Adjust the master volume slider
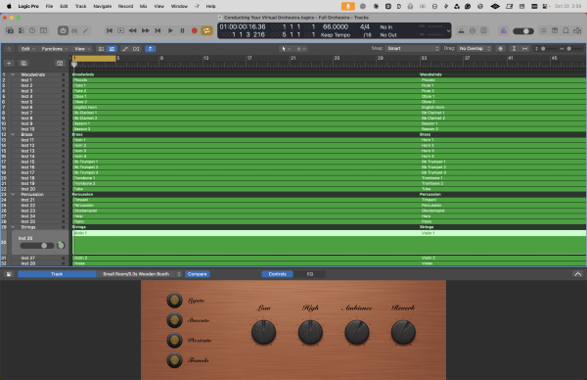This screenshot has width=587, height=380. [523, 31]
